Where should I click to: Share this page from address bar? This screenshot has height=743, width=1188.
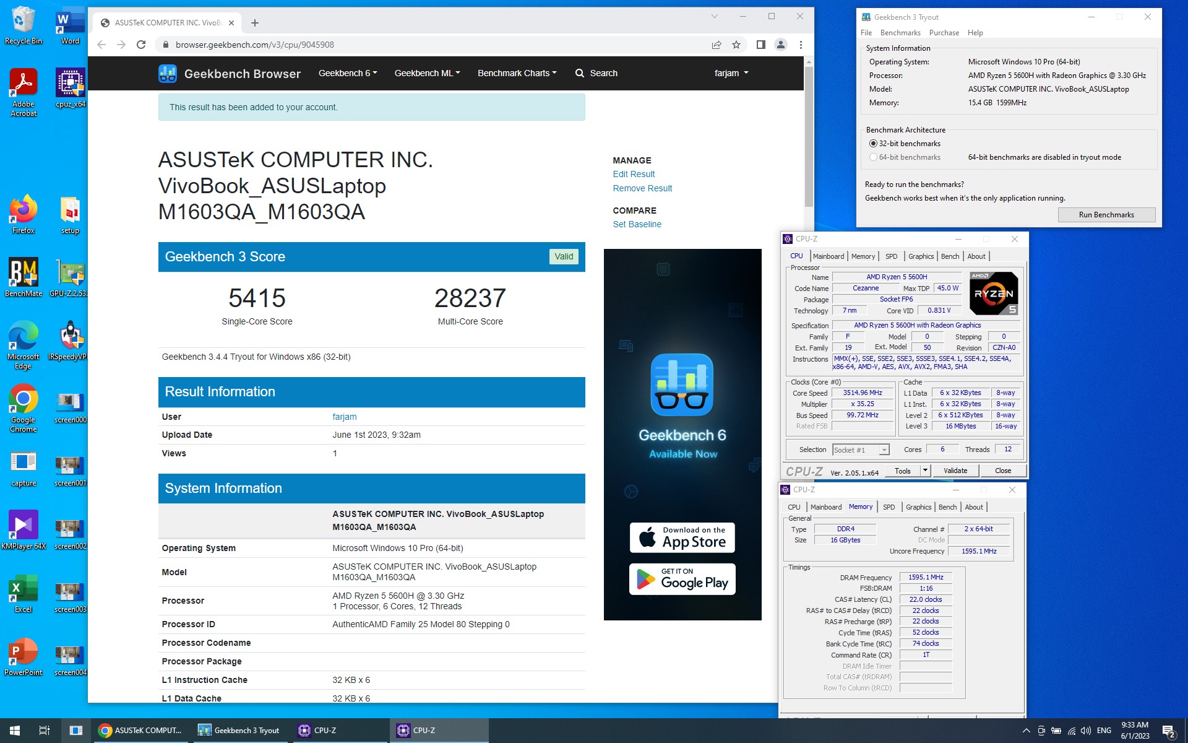pos(717,45)
